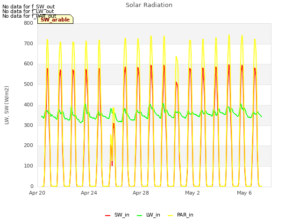Click the Apr 20 x-axis tick label

37,193
